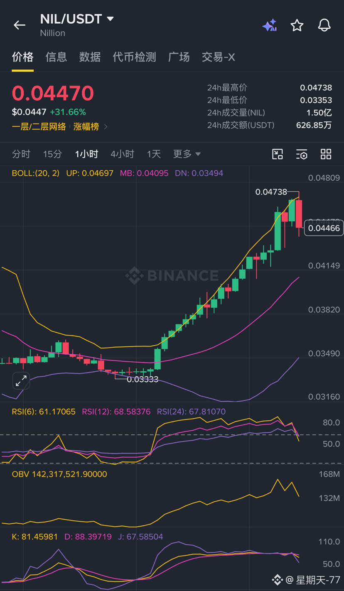The width and height of the screenshot is (344, 591).
Task: Tap the RSI(24): 67.81070 value
Action: point(191,412)
